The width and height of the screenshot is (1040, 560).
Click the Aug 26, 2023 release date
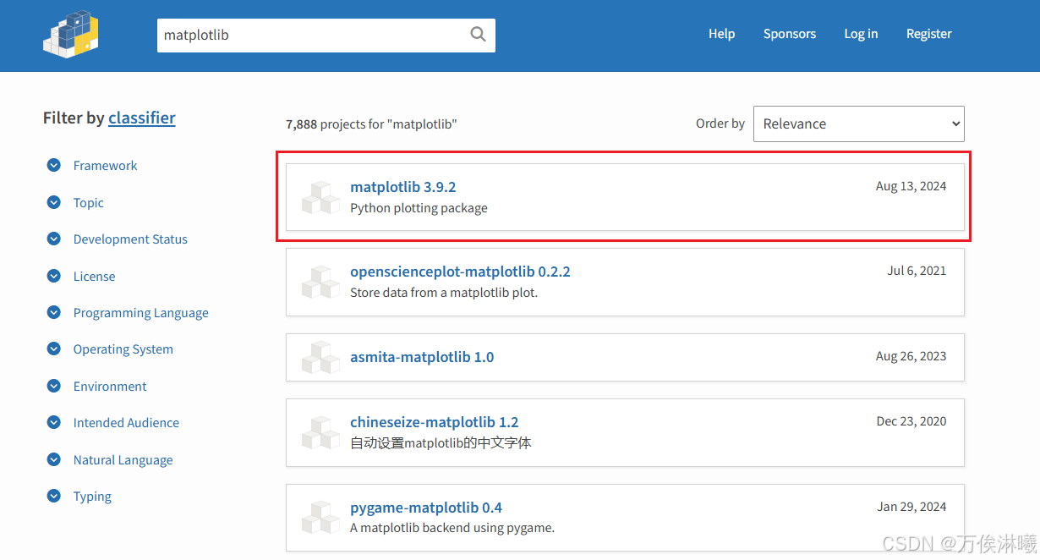[x=911, y=356]
